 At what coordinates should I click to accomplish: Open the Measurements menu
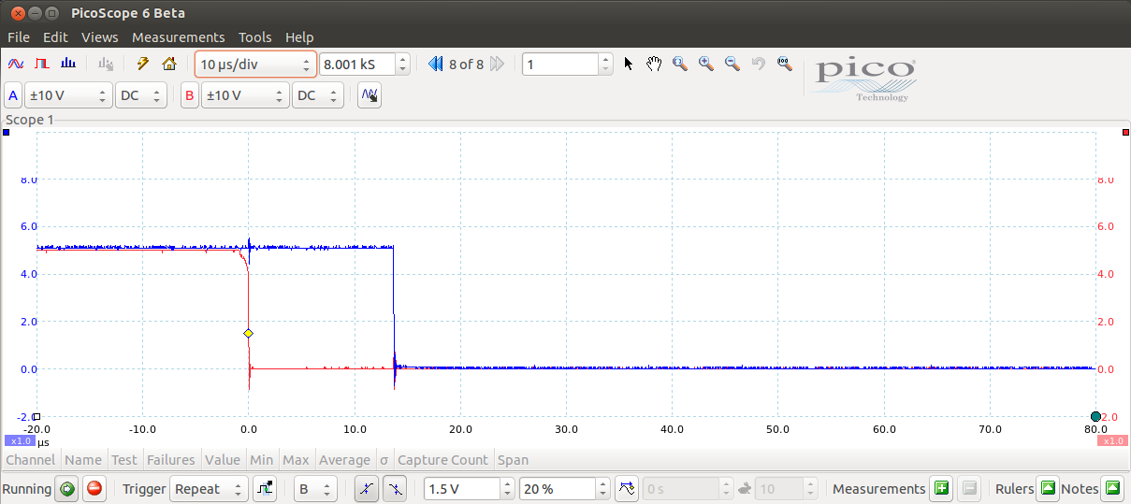[179, 37]
